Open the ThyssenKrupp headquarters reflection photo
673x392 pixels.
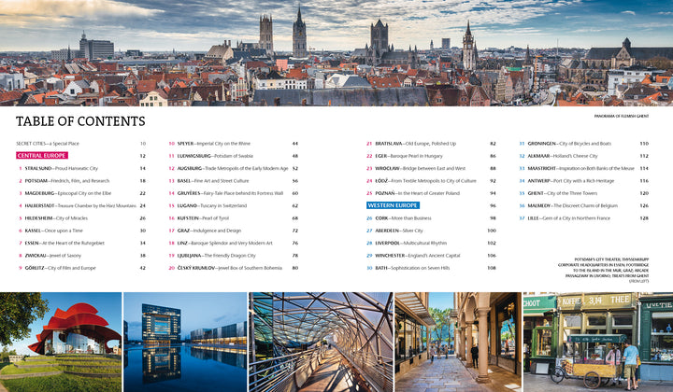[x=185, y=342]
